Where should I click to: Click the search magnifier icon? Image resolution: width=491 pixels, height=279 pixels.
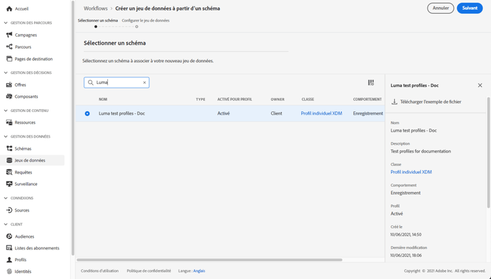coord(90,83)
